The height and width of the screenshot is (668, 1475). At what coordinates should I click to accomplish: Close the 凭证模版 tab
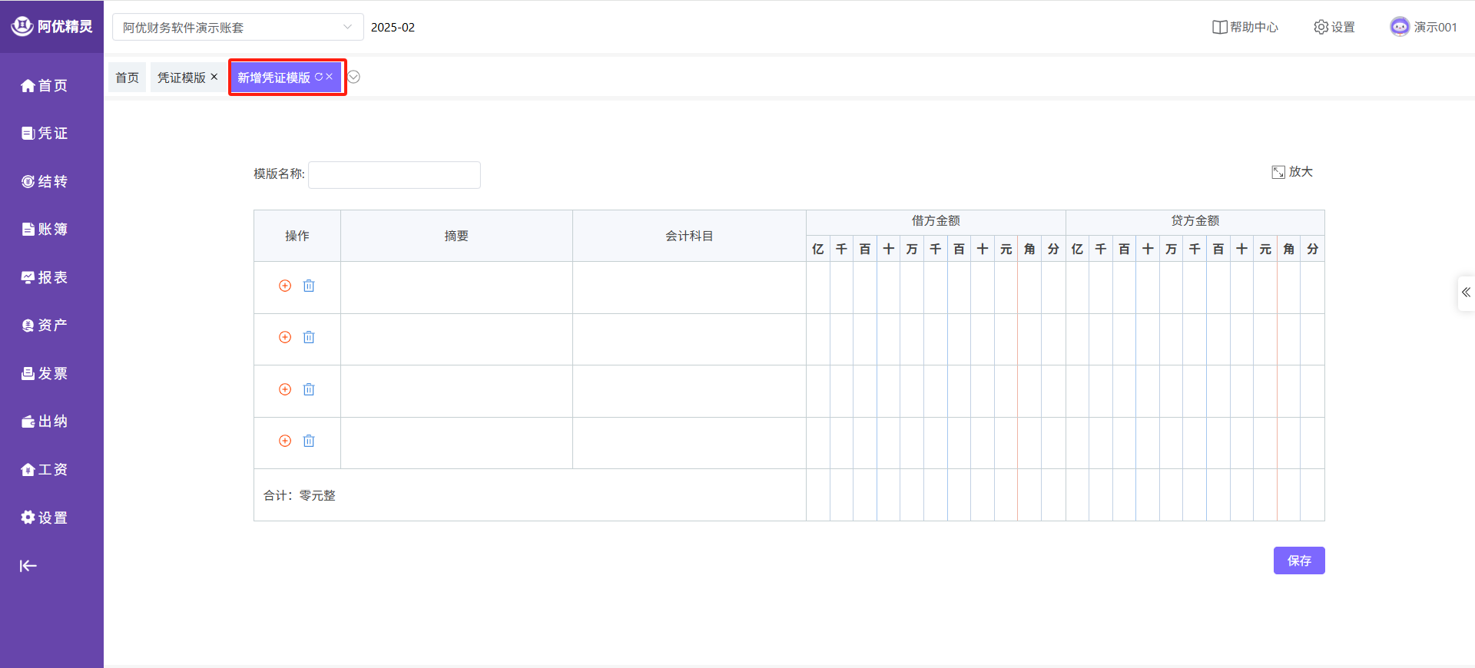214,77
